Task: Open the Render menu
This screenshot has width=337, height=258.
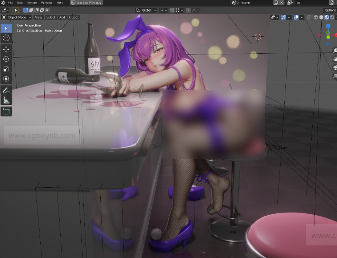Action: coord(32,3)
